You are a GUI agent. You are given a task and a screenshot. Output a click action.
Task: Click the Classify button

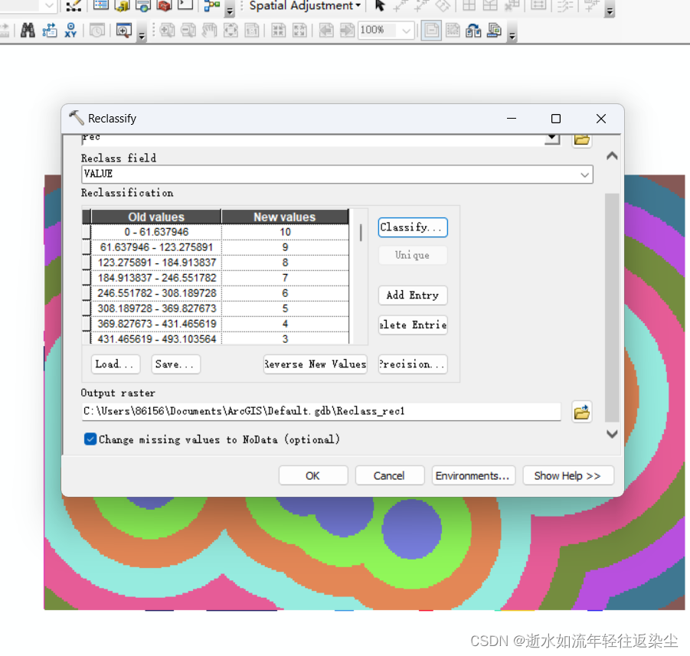[412, 227]
